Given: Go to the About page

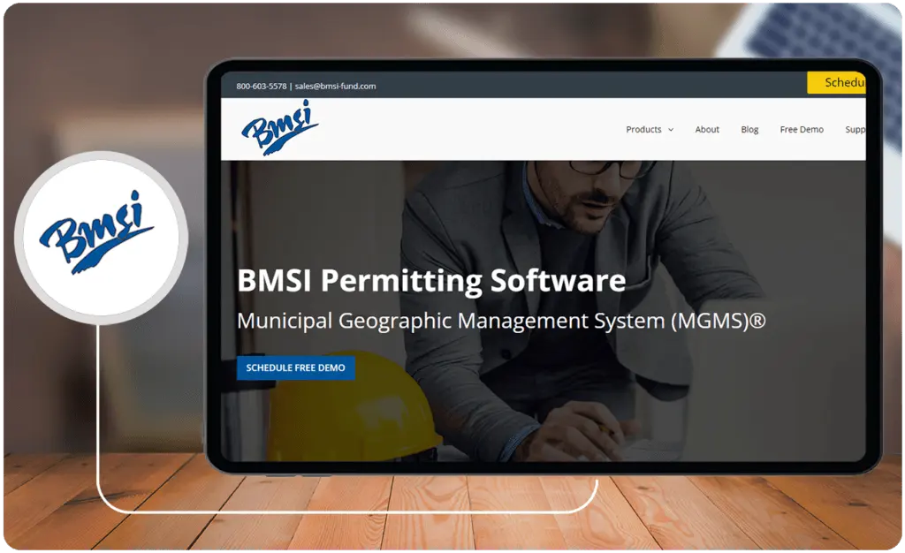Looking at the screenshot, I should 707,130.
